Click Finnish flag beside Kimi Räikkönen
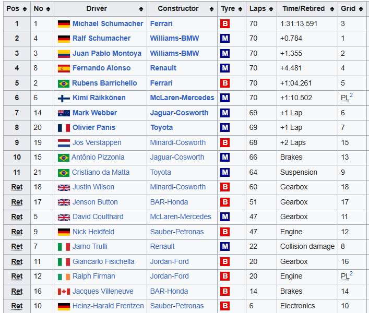 (x=64, y=98)
